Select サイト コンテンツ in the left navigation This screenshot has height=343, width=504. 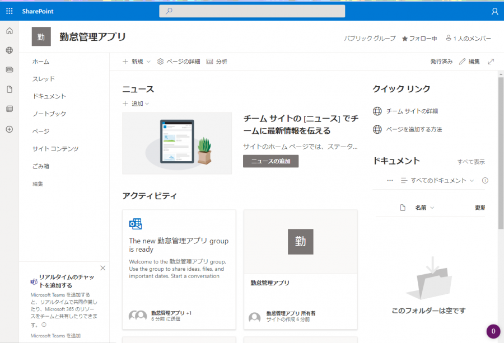pos(55,149)
